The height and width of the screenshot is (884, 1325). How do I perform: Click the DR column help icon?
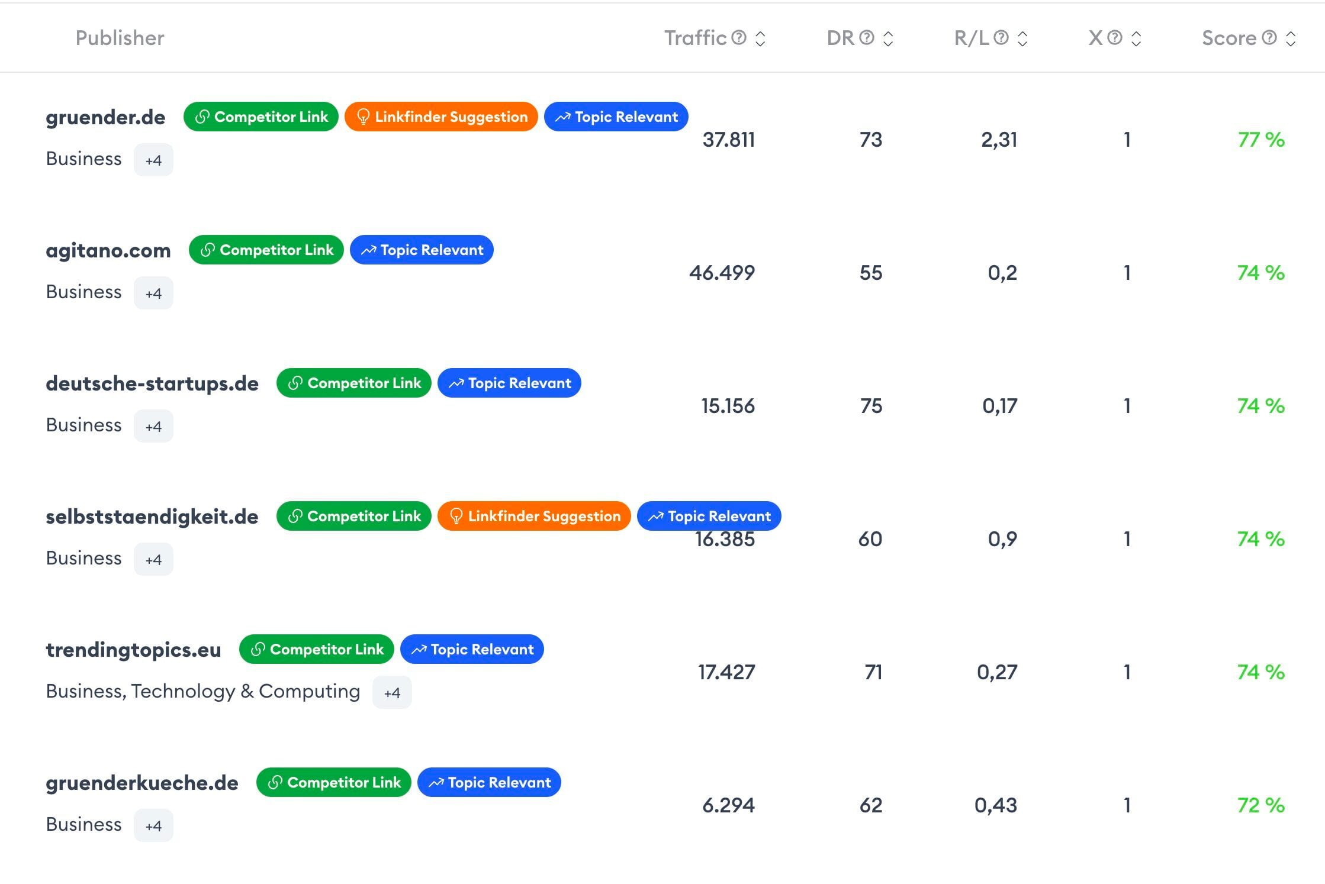coord(866,37)
